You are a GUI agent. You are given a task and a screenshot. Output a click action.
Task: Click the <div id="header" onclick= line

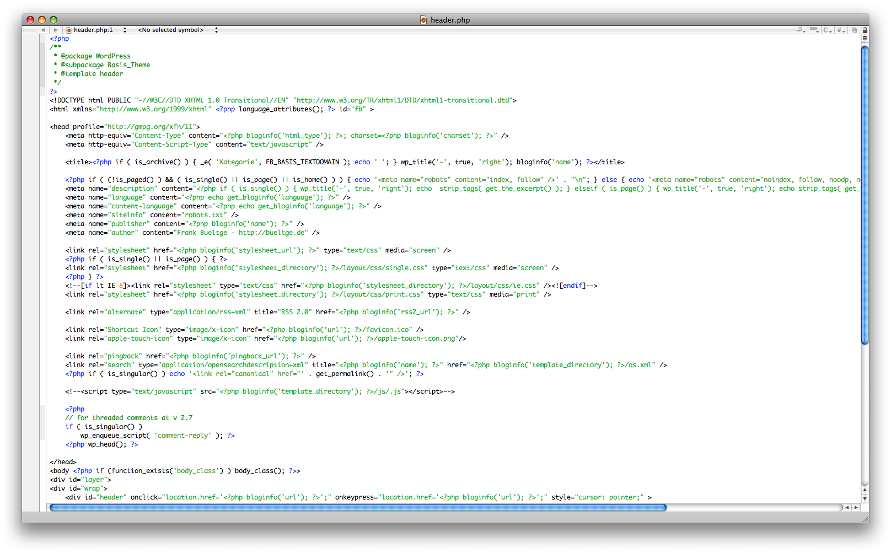point(358,497)
